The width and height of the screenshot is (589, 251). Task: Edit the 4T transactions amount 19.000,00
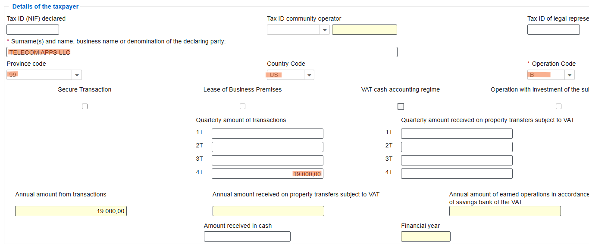[267, 174]
